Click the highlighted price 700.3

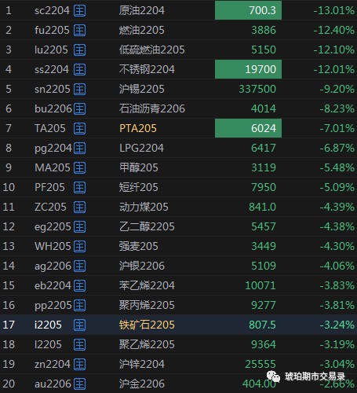coord(248,10)
